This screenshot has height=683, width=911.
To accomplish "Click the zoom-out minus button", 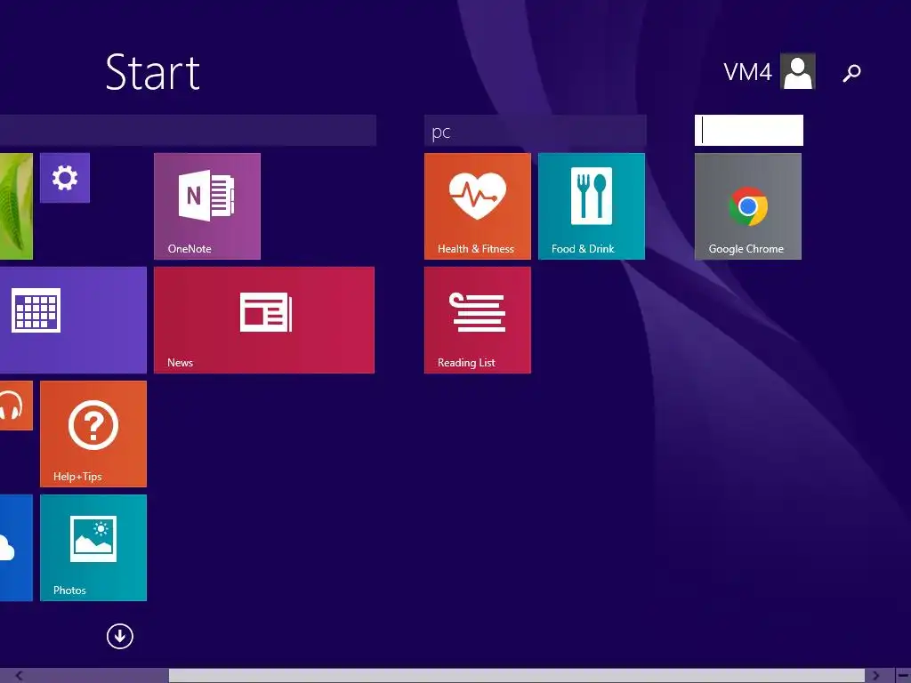I will [903, 676].
